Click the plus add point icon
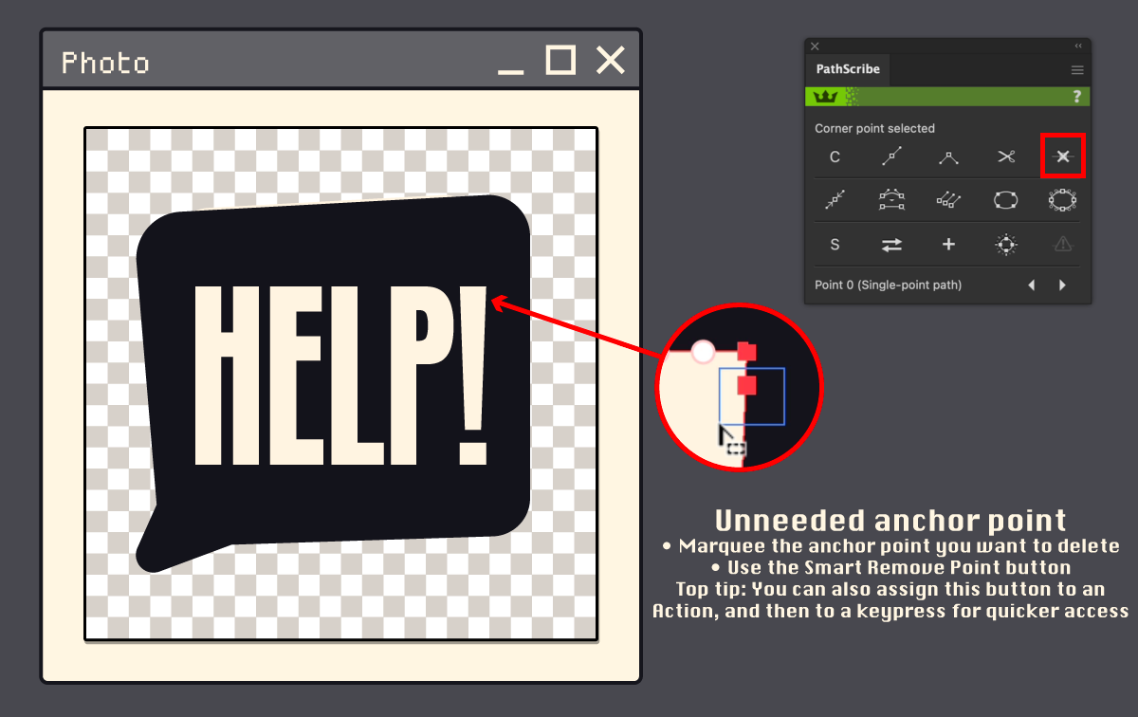The width and height of the screenshot is (1138, 717). pyautogui.click(x=948, y=245)
